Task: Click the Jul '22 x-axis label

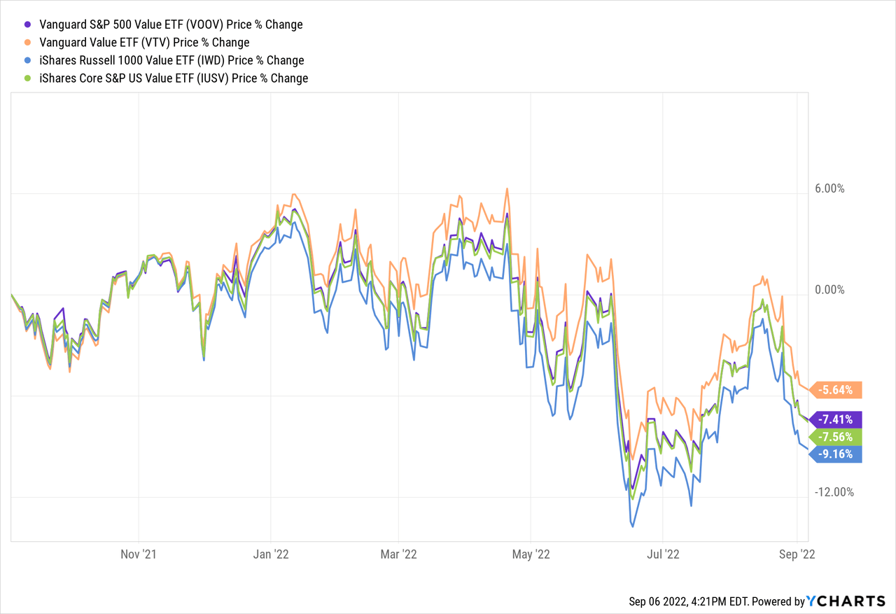Action: (x=663, y=554)
